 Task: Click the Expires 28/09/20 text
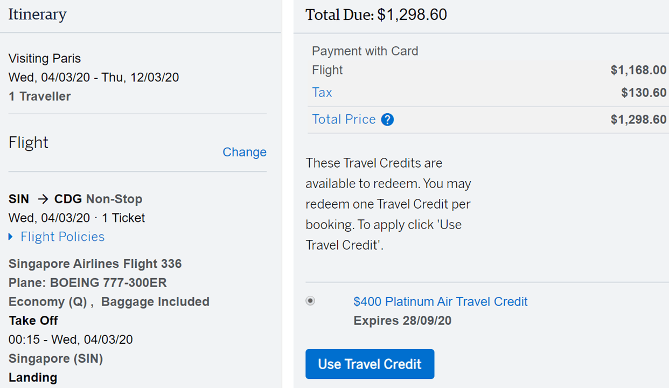pos(402,321)
